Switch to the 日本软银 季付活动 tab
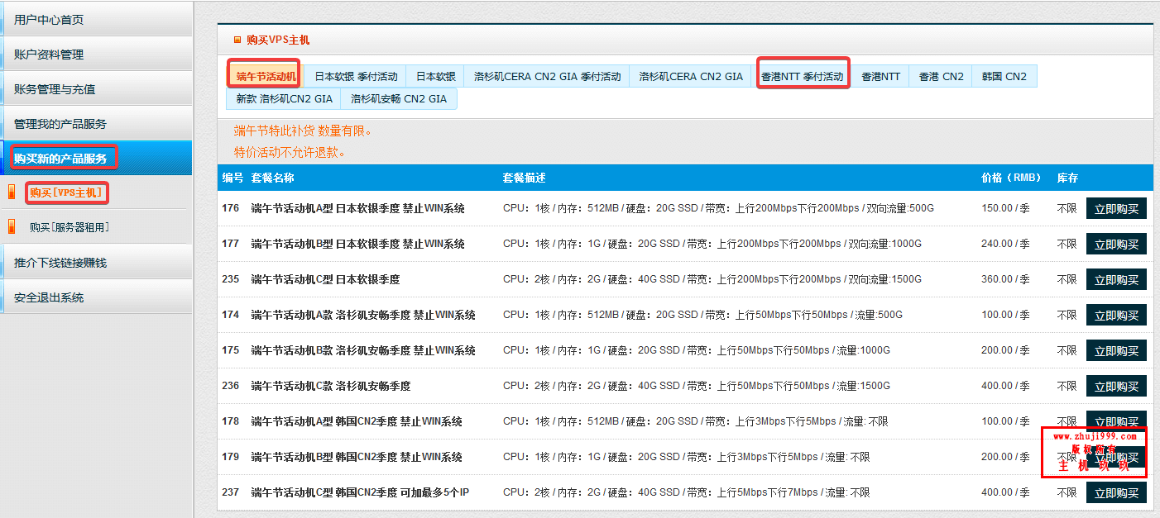This screenshot has width=1160, height=518. [356, 76]
